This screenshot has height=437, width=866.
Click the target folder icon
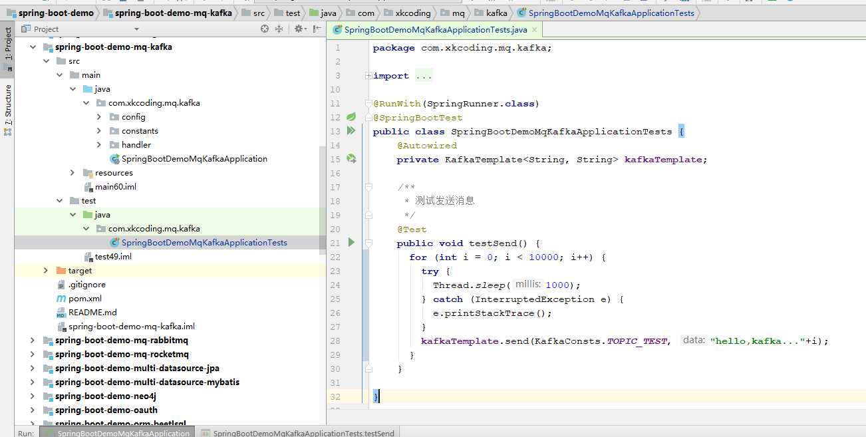[61, 271]
